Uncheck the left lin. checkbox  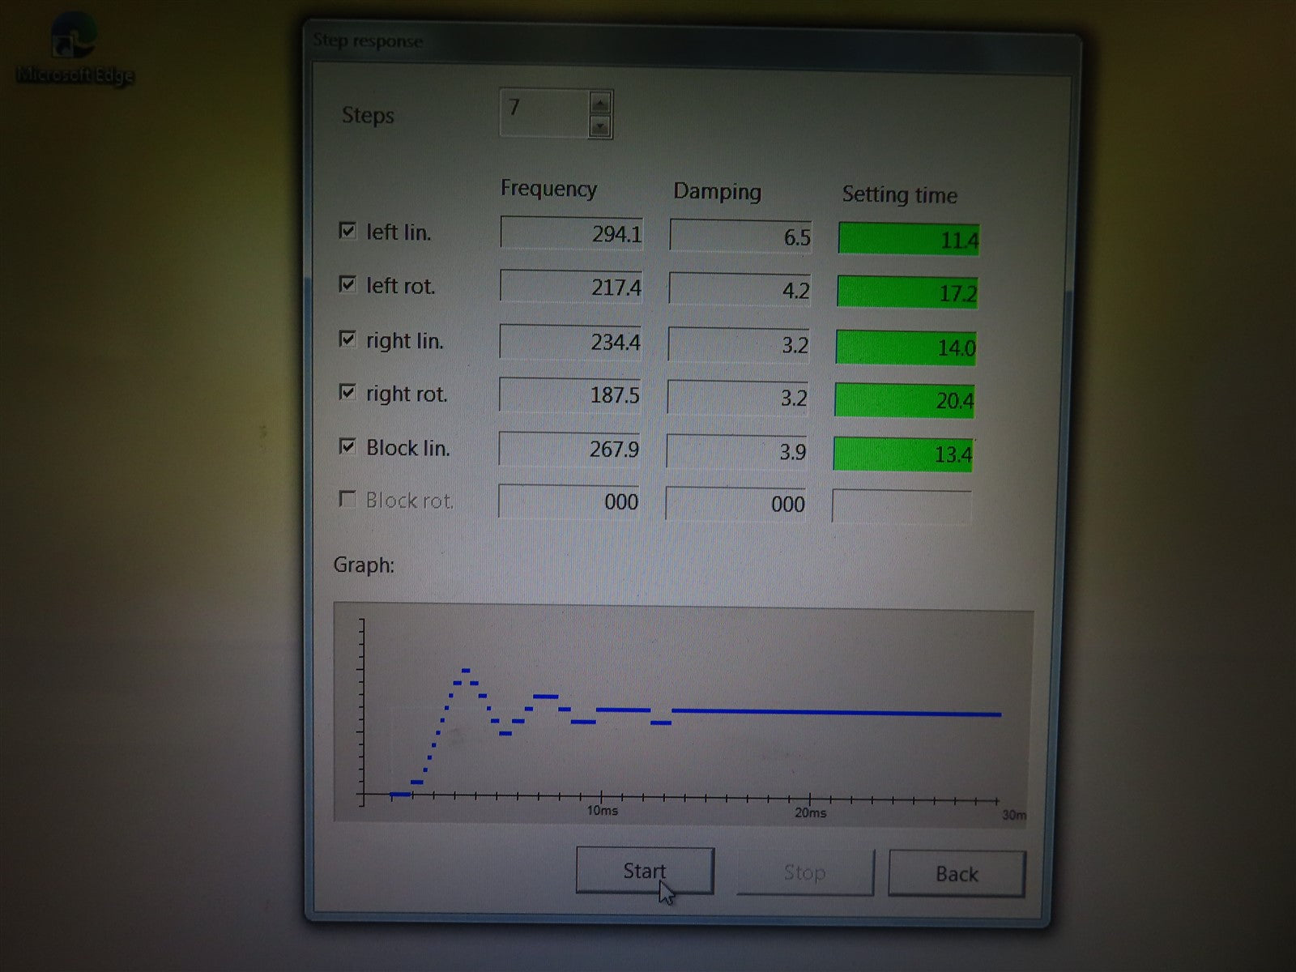coord(347,231)
